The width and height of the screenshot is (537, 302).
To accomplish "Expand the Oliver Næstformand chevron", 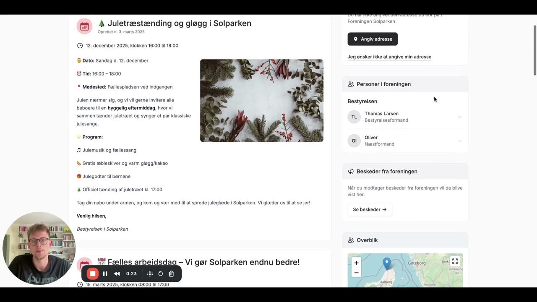I will [459, 141].
